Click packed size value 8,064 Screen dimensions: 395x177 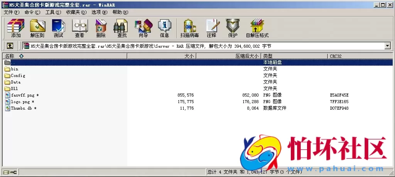coord(253,109)
